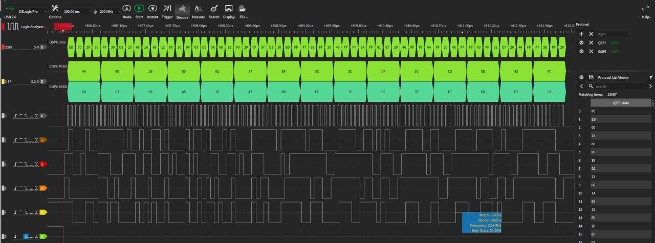
Task: Go to next search match arrow
Action: tap(650, 86)
